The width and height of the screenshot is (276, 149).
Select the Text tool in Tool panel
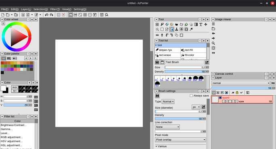pos(201,25)
